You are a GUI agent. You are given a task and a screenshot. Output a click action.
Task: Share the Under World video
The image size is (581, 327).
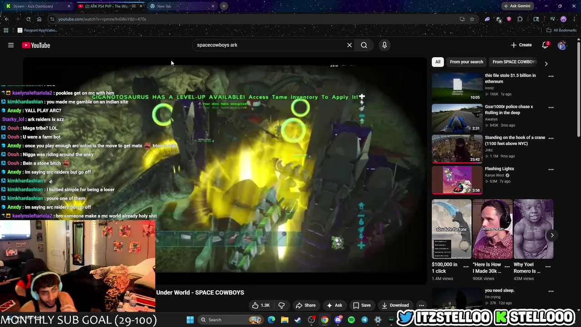click(x=305, y=305)
